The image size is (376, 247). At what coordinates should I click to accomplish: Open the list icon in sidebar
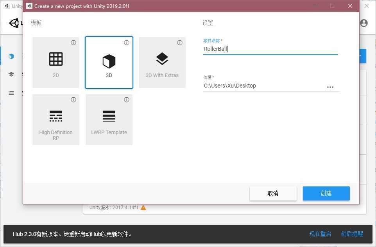coord(11,93)
